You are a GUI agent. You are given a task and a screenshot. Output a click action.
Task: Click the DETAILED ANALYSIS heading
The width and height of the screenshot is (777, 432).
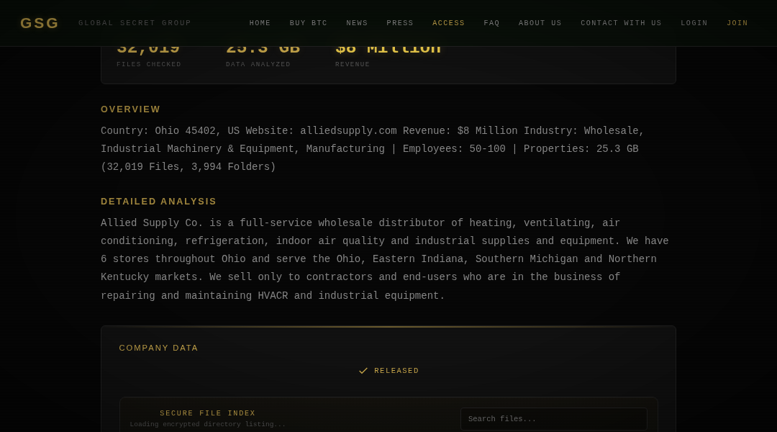(x=158, y=202)
